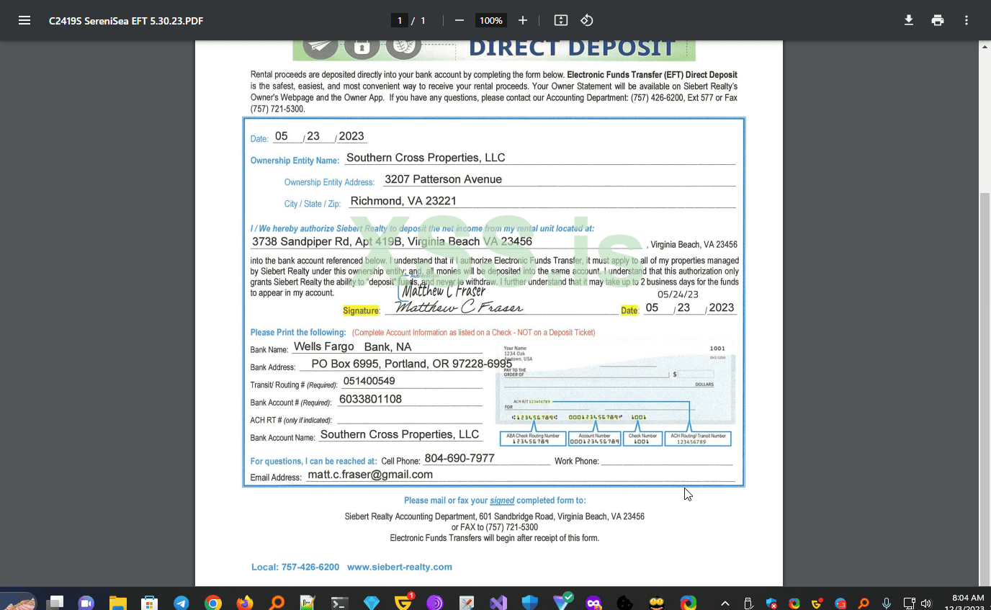Click the document title C2419S SereniSea EFT
Viewport: 991px width, 610px height.
click(x=126, y=21)
